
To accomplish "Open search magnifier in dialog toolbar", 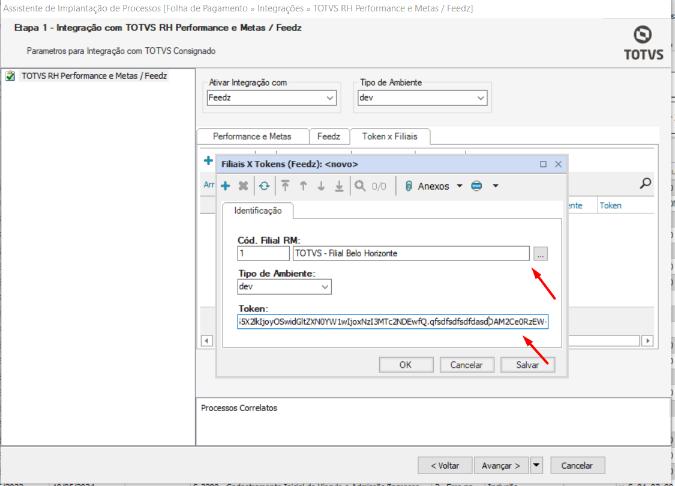I will [360, 186].
